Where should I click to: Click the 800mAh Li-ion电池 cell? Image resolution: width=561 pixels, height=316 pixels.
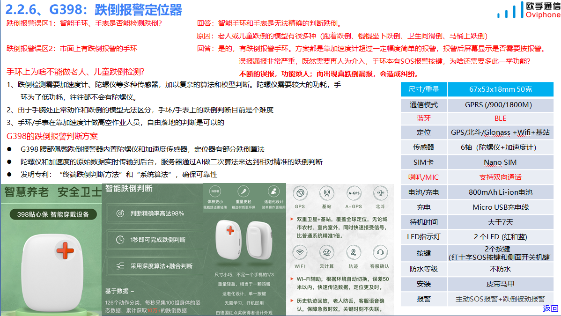pyautogui.click(x=500, y=192)
